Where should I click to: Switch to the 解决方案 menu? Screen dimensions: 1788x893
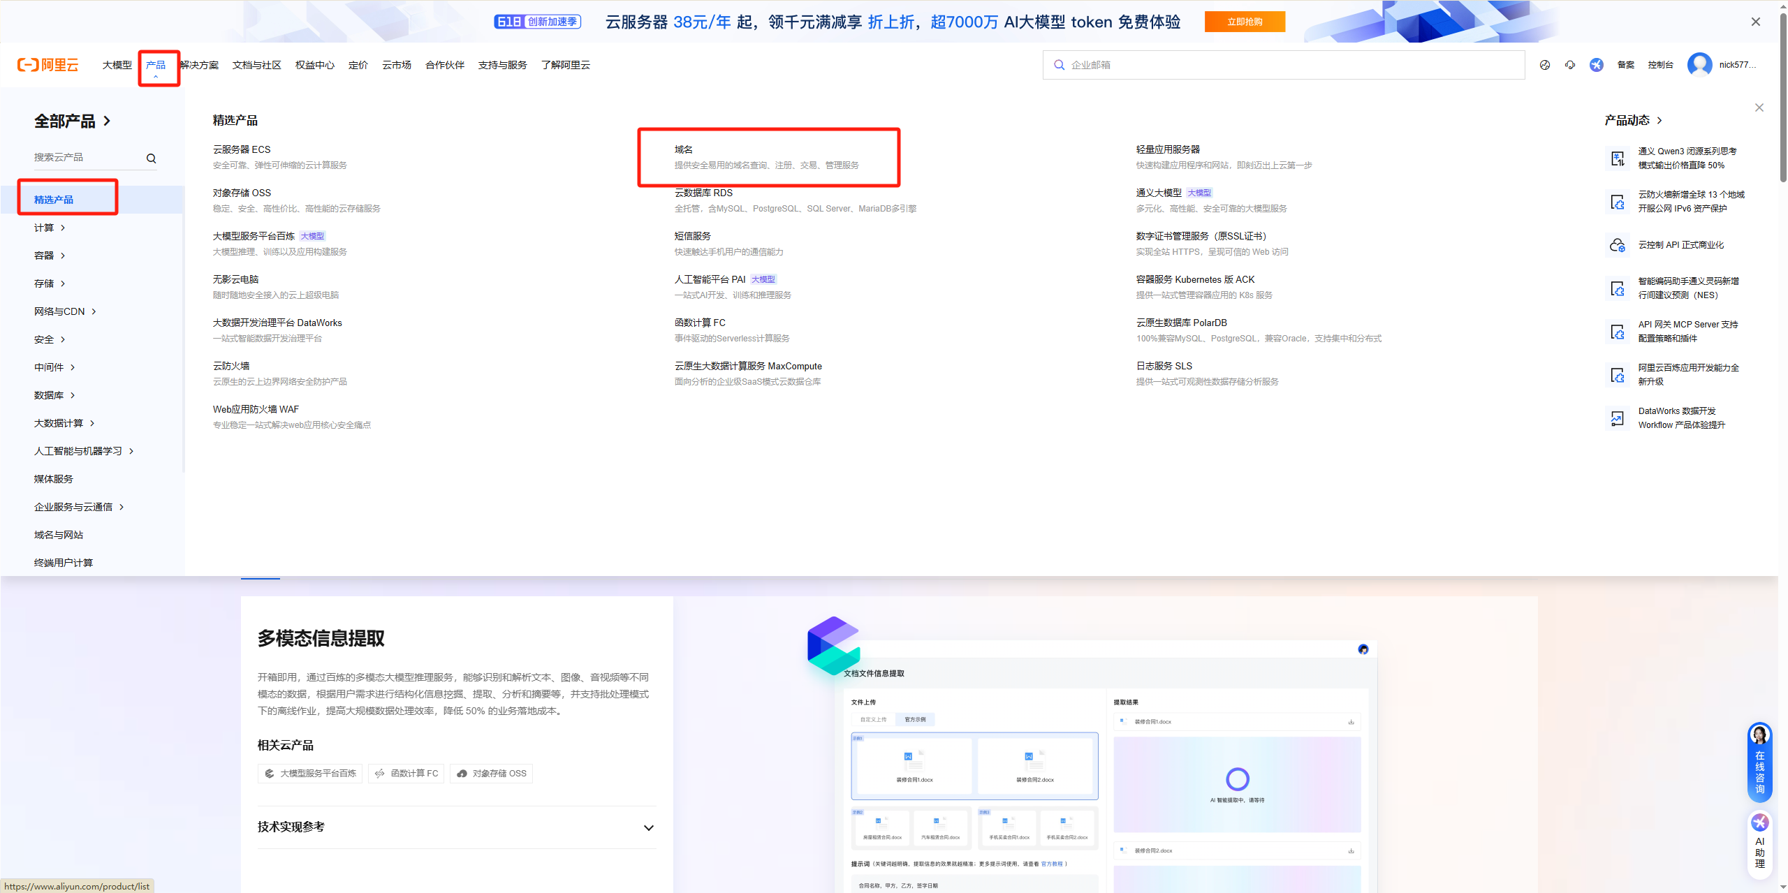pyautogui.click(x=198, y=64)
